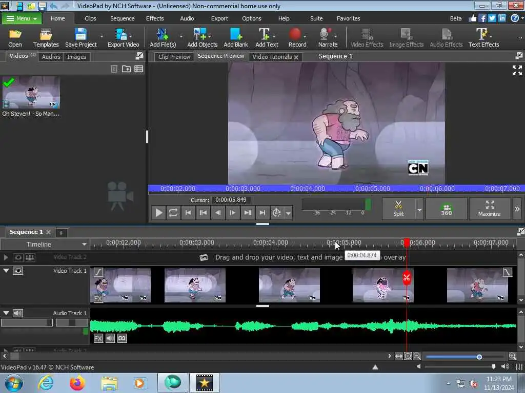Toggle the loop playback button
The image size is (525, 393).
click(173, 212)
